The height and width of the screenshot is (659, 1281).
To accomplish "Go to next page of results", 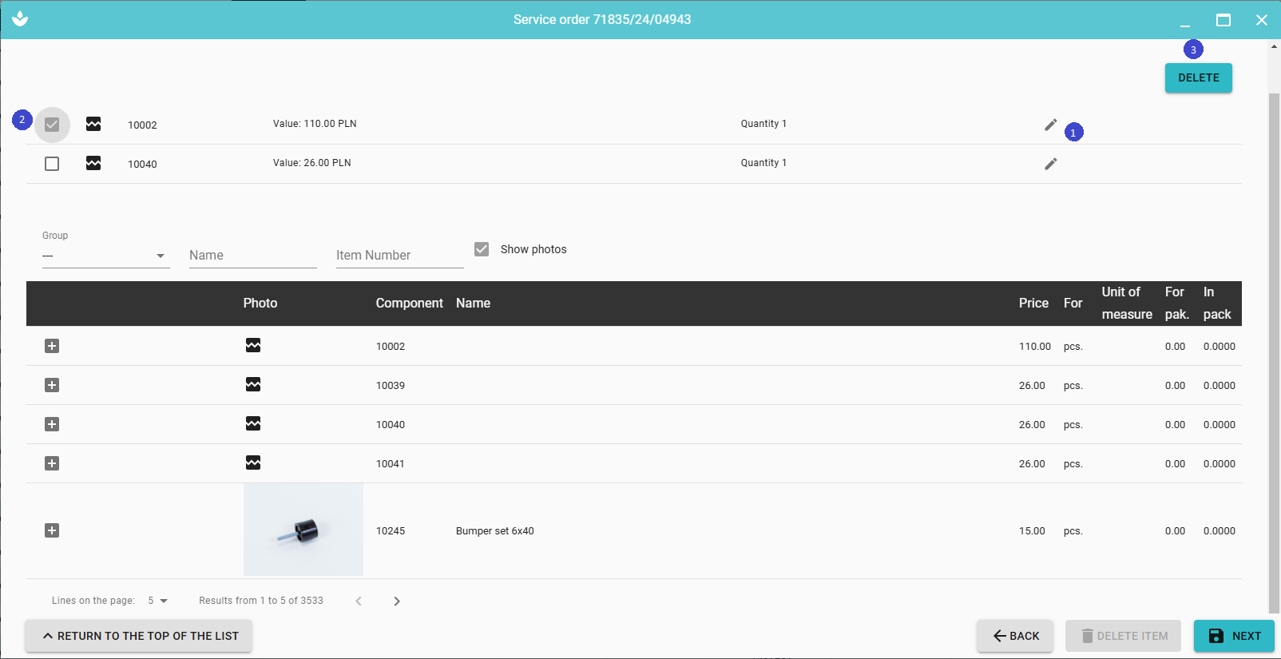I will 397,601.
